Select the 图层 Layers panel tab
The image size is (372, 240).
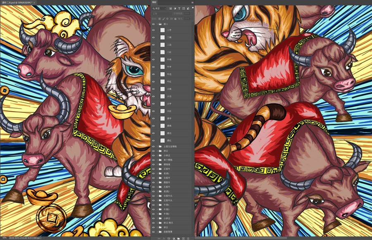(x=154, y=2)
